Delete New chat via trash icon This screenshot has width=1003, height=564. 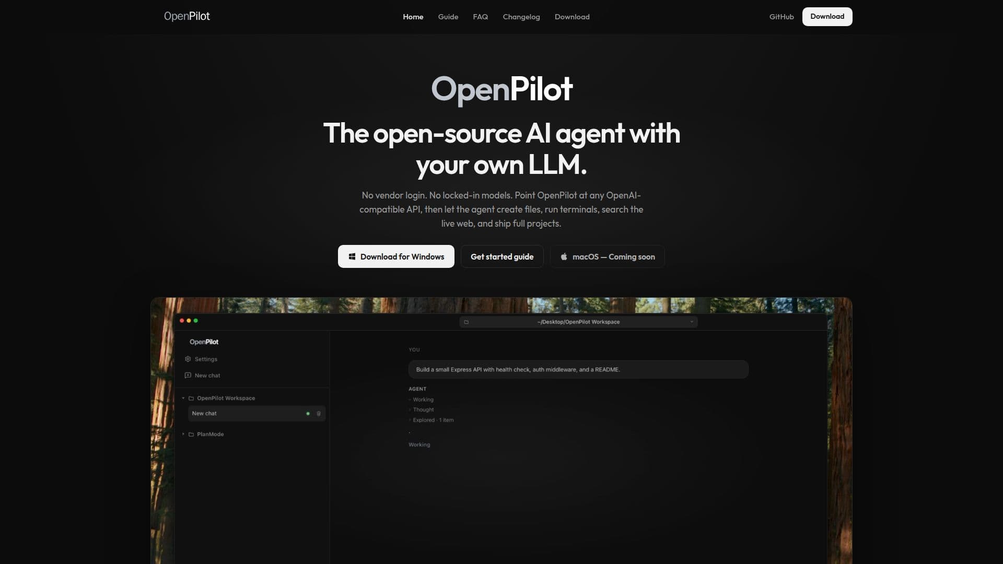[319, 414]
